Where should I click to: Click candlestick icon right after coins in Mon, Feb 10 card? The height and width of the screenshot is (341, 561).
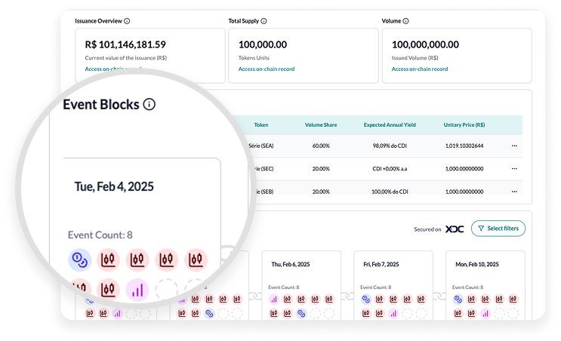(x=472, y=300)
